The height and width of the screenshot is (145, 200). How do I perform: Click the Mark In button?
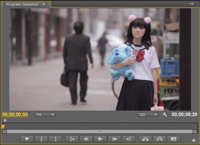pos(41,139)
